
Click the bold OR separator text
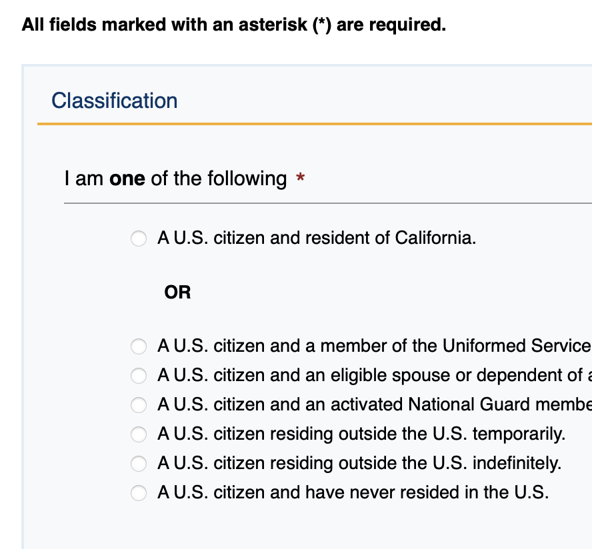tap(177, 292)
